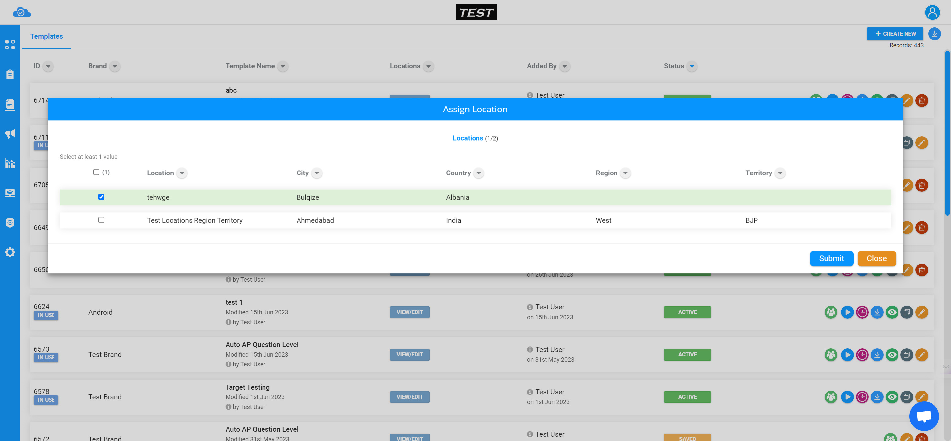Submit the assigned locations
Screen dimensions: 951x441
pyautogui.click(x=831, y=259)
